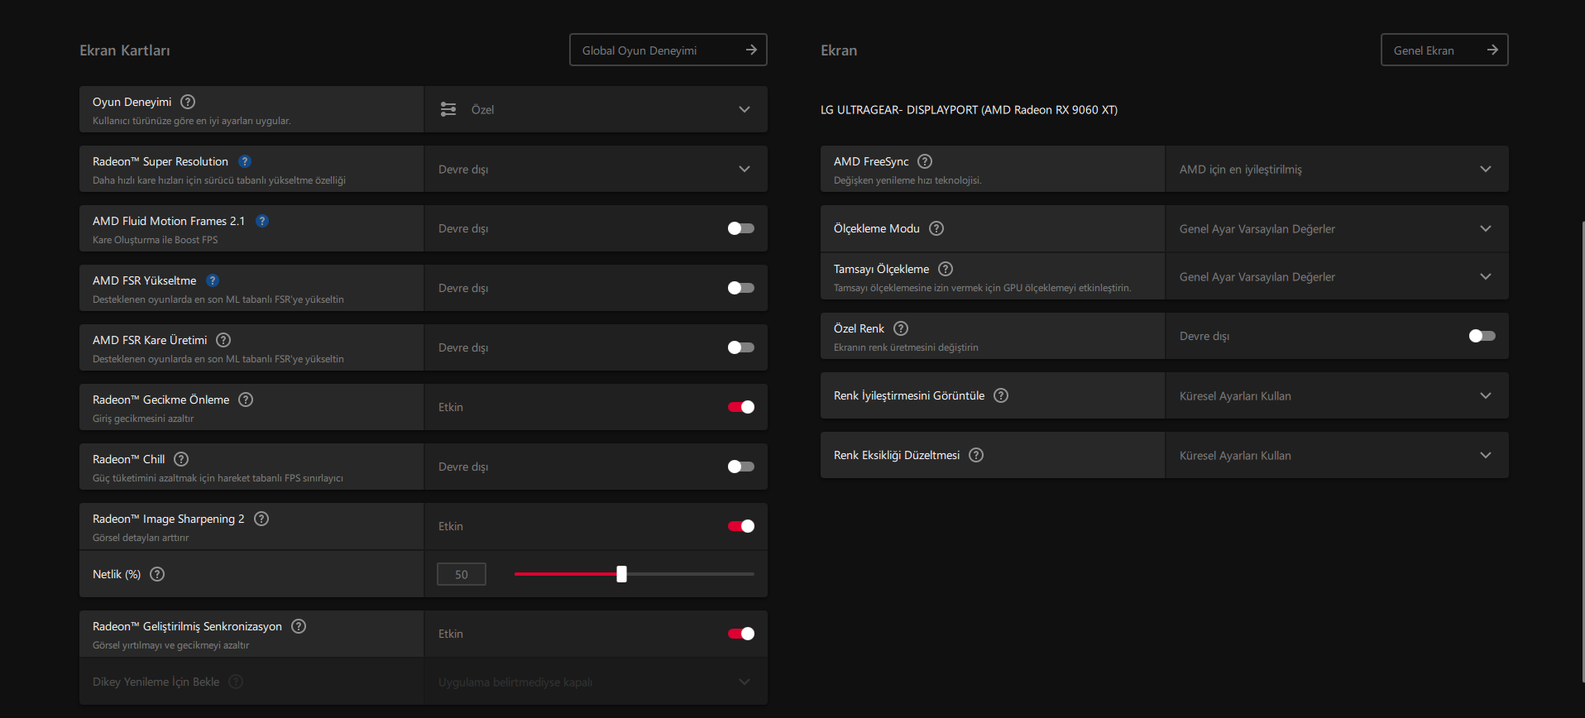Expand the Renk Eksikliği Düzeltmesi dropdown
The image size is (1585, 718).
(x=1337, y=455)
